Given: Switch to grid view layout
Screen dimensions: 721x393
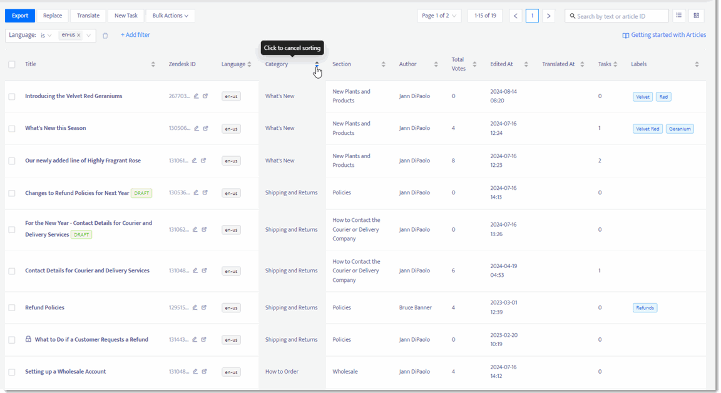Looking at the screenshot, I should [697, 16].
